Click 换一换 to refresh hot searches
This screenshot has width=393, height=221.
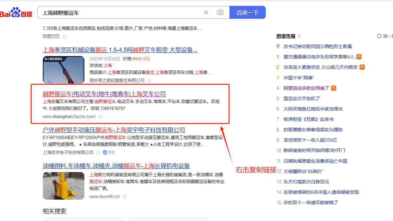[x=388, y=36]
